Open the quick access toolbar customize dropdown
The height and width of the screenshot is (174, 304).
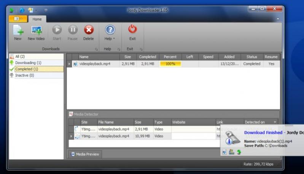(46, 10)
